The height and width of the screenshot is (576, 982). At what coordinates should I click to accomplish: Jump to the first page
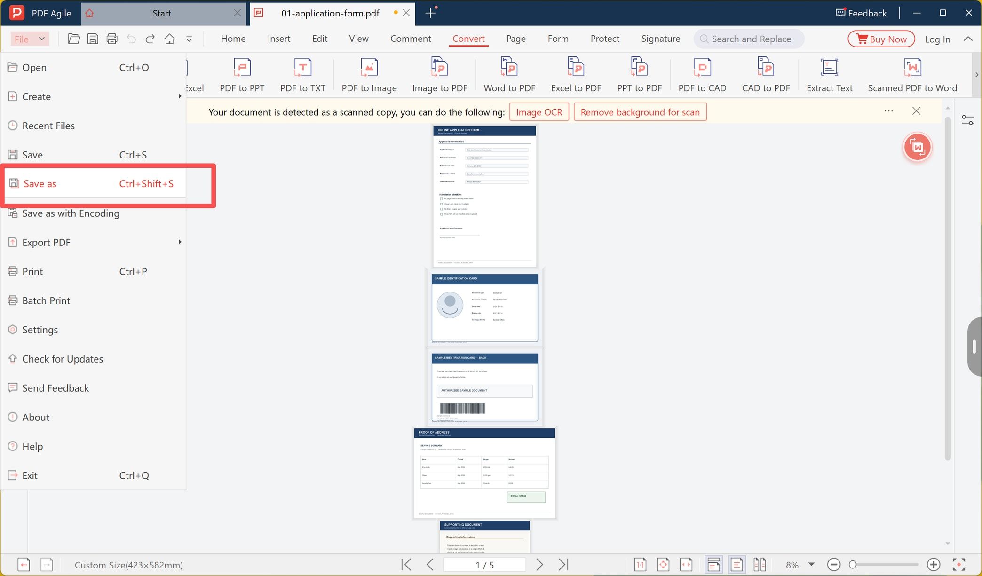406,564
